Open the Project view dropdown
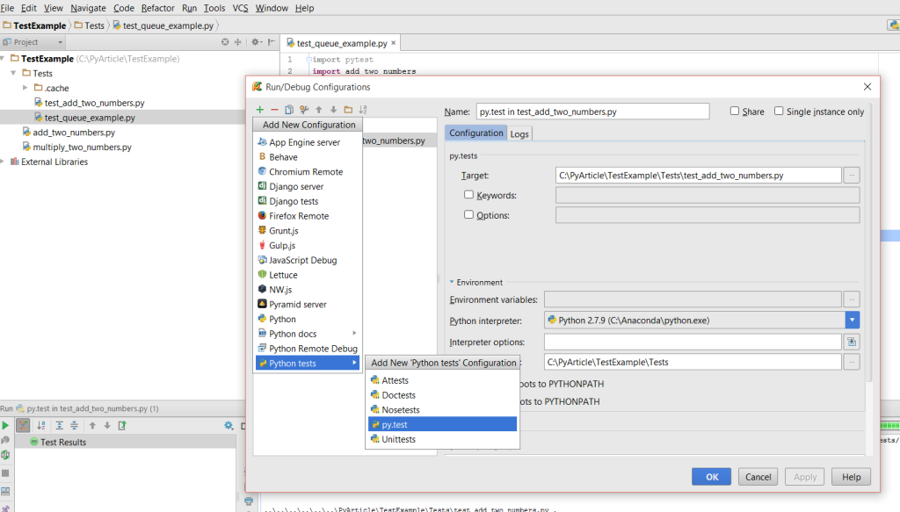 (x=33, y=42)
